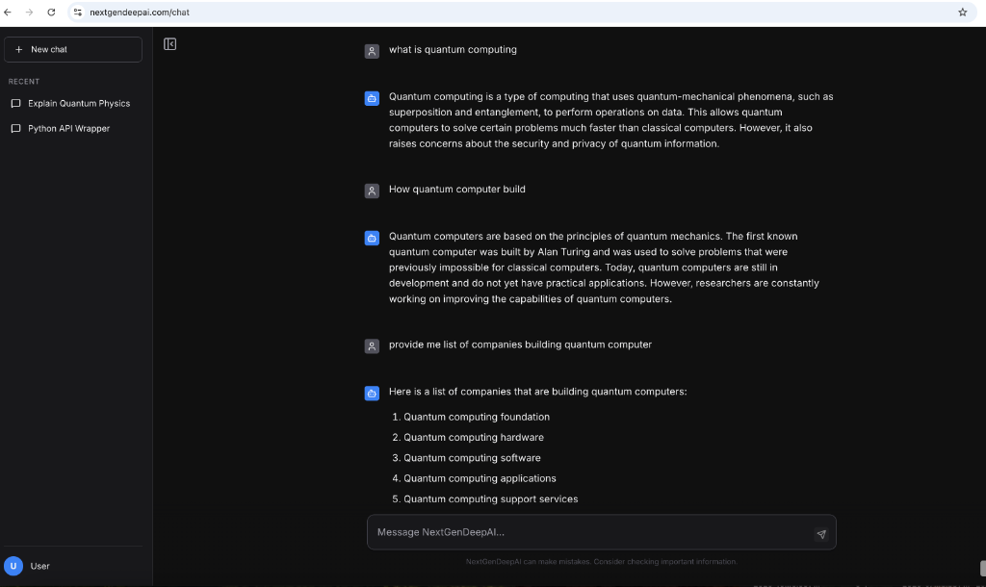Click the send message paper-plane icon
The image size is (986, 587).
point(820,532)
